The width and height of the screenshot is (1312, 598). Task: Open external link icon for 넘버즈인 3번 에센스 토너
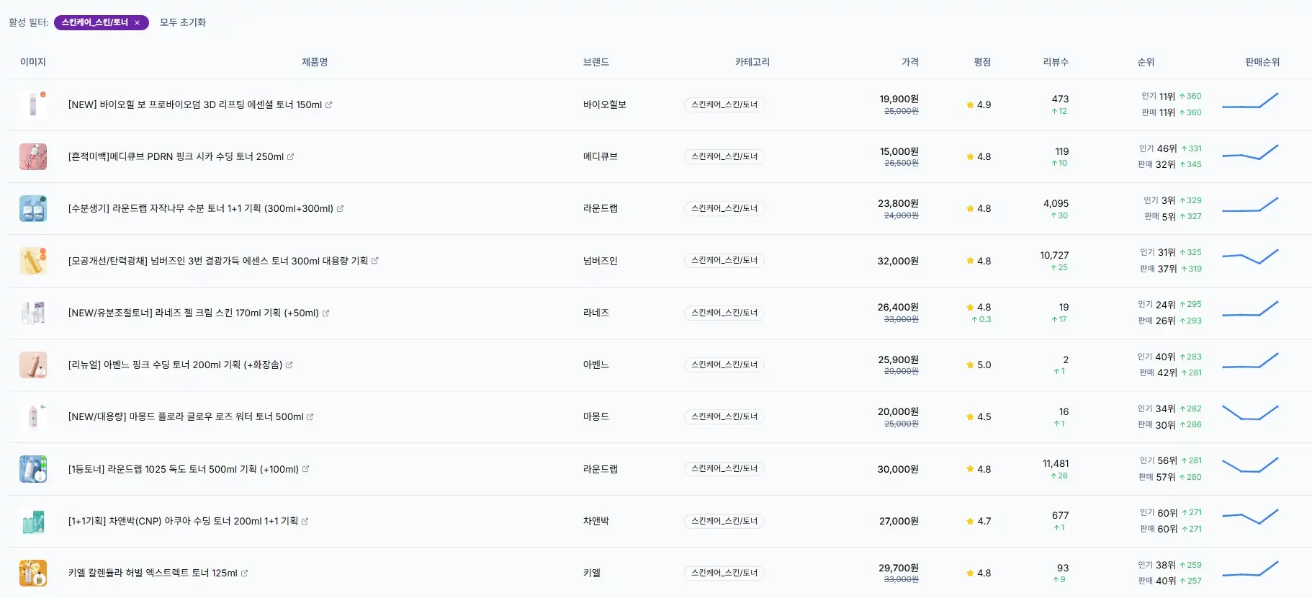pos(375,261)
